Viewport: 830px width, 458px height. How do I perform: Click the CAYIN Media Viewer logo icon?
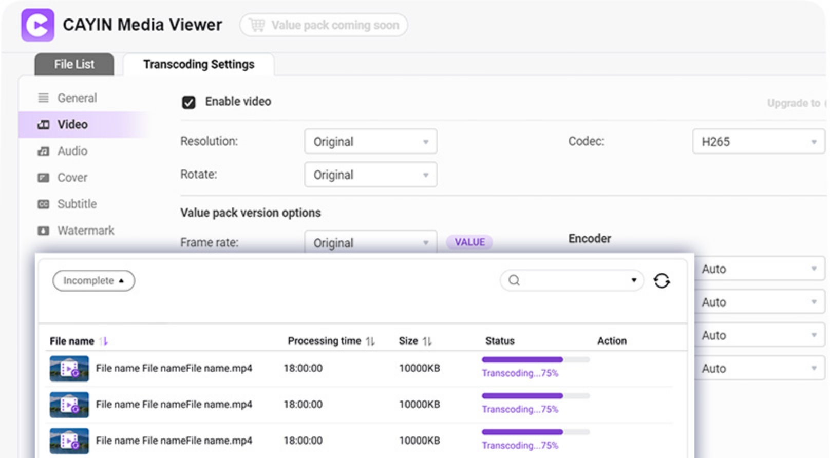(x=37, y=25)
